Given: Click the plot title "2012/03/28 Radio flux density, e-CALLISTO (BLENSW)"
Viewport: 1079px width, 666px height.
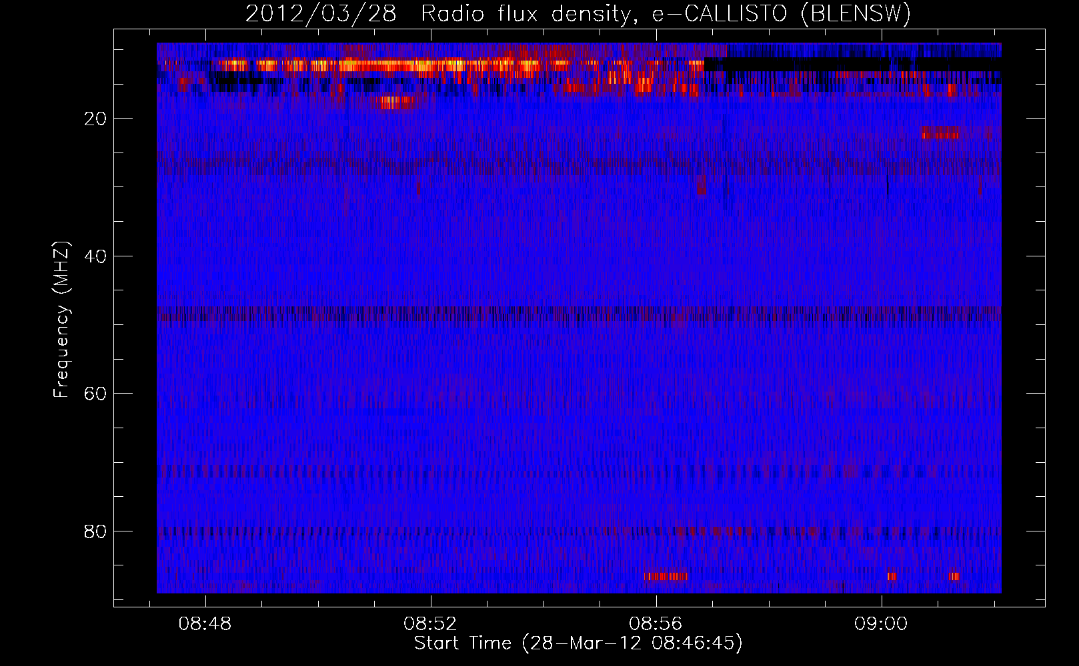Looking at the screenshot, I should point(578,13).
